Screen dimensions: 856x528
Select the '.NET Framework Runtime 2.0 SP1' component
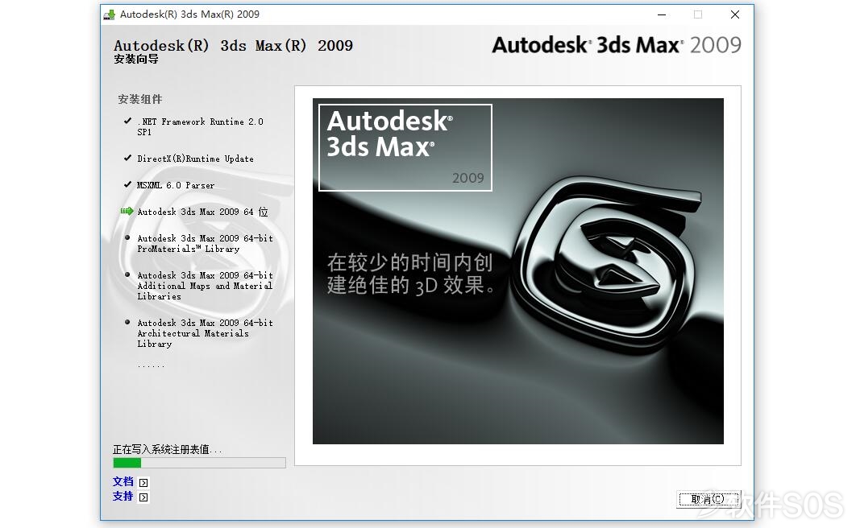coord(200,127)
